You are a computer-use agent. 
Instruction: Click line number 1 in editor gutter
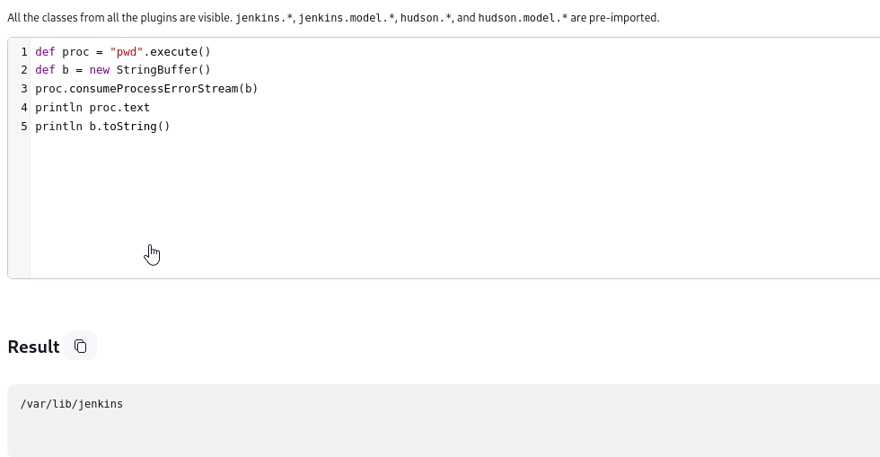(24, 52)
